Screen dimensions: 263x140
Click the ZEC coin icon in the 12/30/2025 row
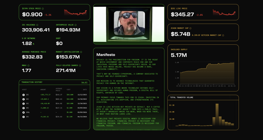click(x=23, y=104)
